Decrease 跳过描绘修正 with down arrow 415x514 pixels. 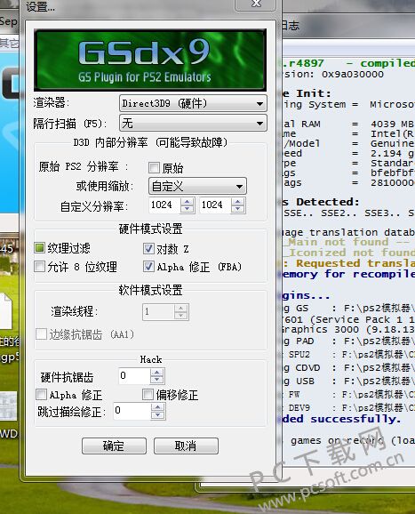pyautogui.click(x=158, y=415)
